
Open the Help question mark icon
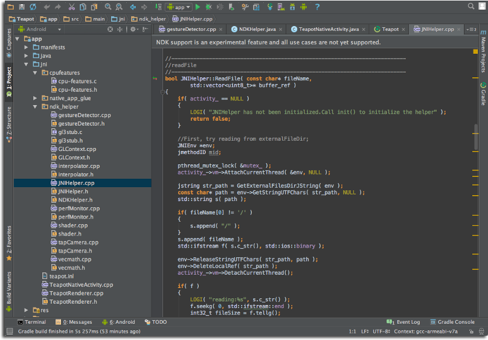pyautogui.click(x=316, y=7)
